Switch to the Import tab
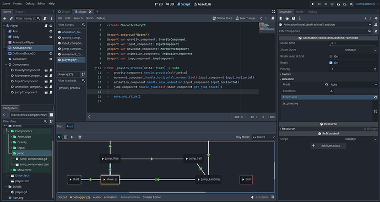Image resolution: width=380 pixels, height=202 pixels. coord(20,12)
